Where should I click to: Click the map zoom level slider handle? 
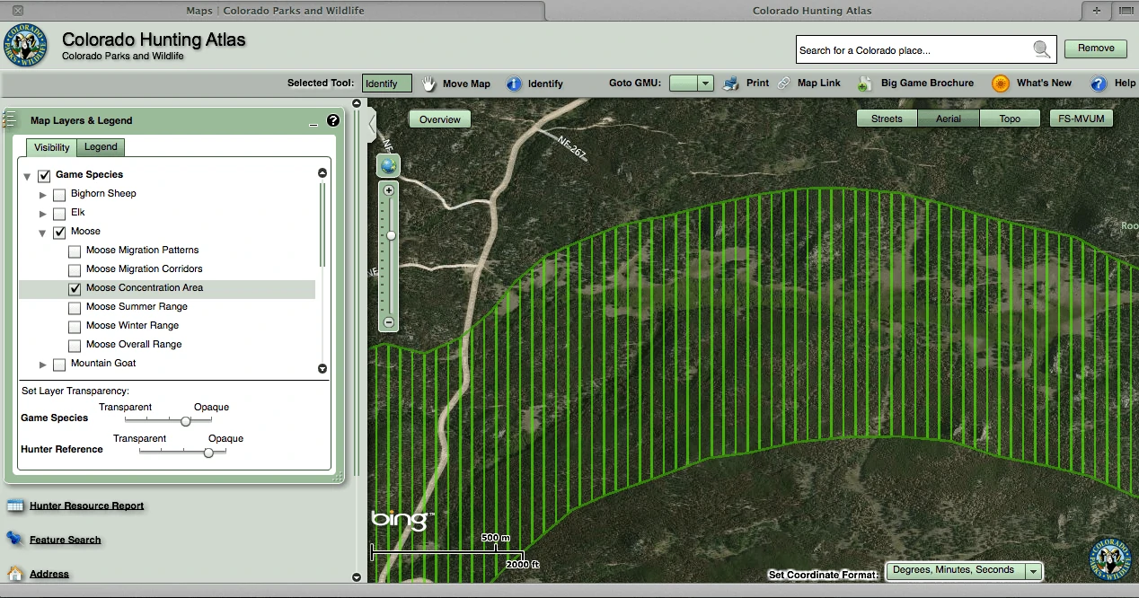tap(391, 235)
